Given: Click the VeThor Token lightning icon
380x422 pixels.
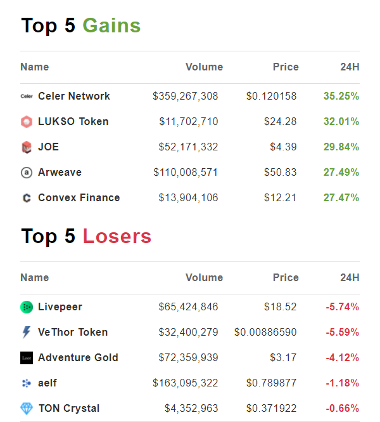Looking at the screenshot, I should [x=27, y=333].
